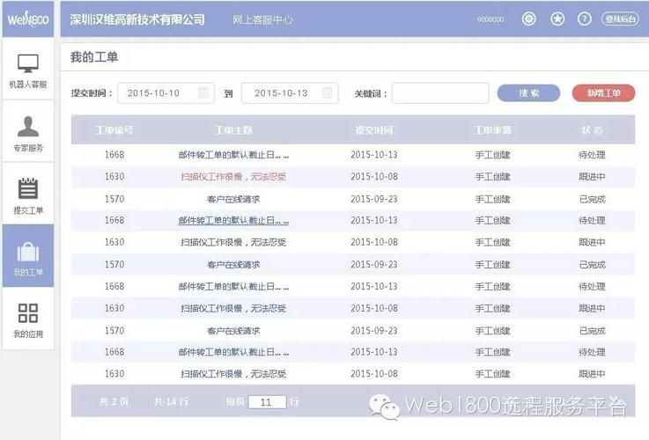Open the help question mark icon
This screenshot has height=440, width=649.
click(x=585, y=19)
